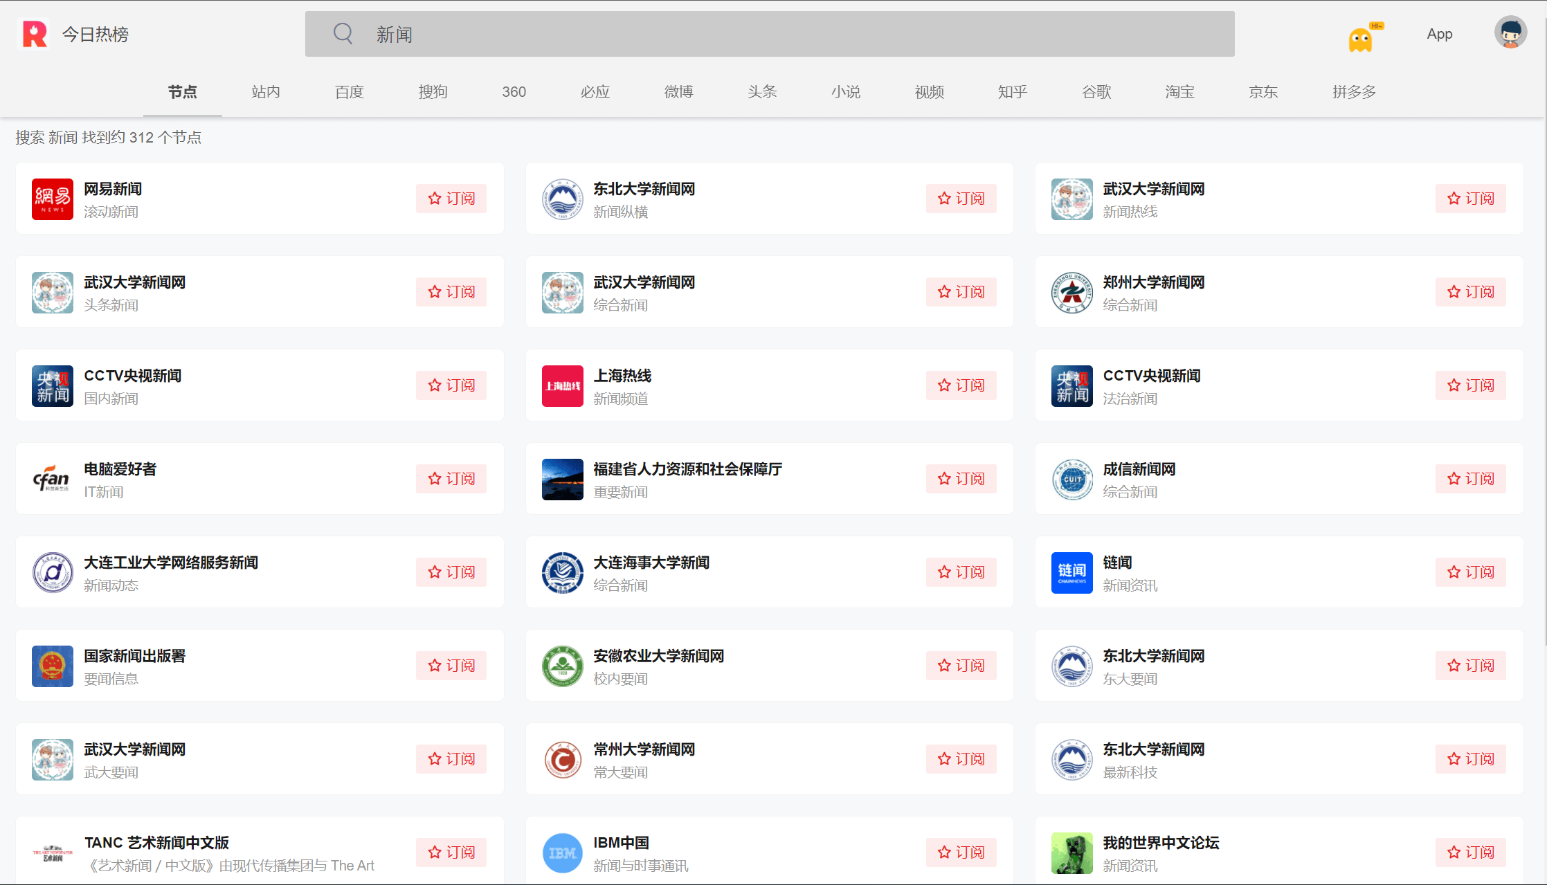
Task: Select the 360 search tab
Action: (514, 92)
